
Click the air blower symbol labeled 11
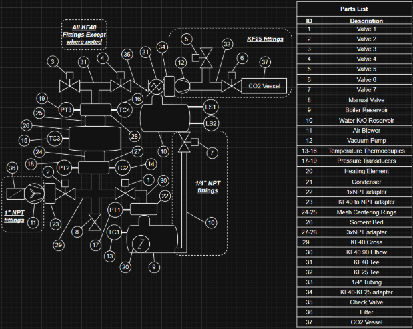click(31, 194)
